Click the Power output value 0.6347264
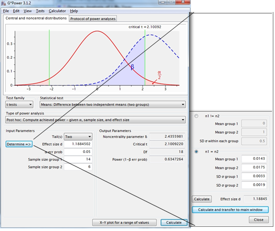Screen dimensions: 275x231 [167, 159]
